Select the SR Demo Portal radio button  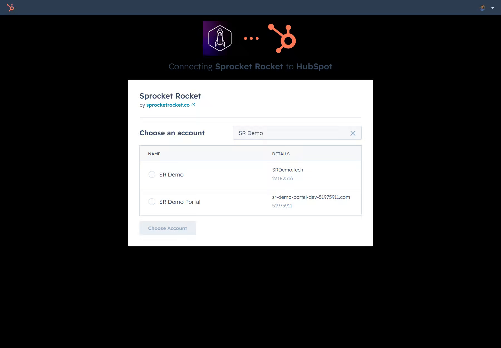tap(152, 202)
